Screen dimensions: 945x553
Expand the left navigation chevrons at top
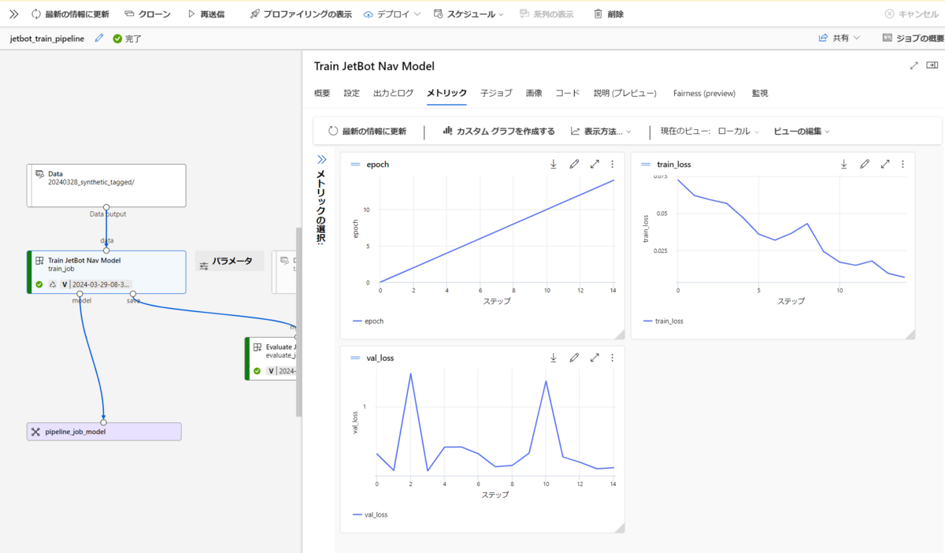[x=13, y=14]
